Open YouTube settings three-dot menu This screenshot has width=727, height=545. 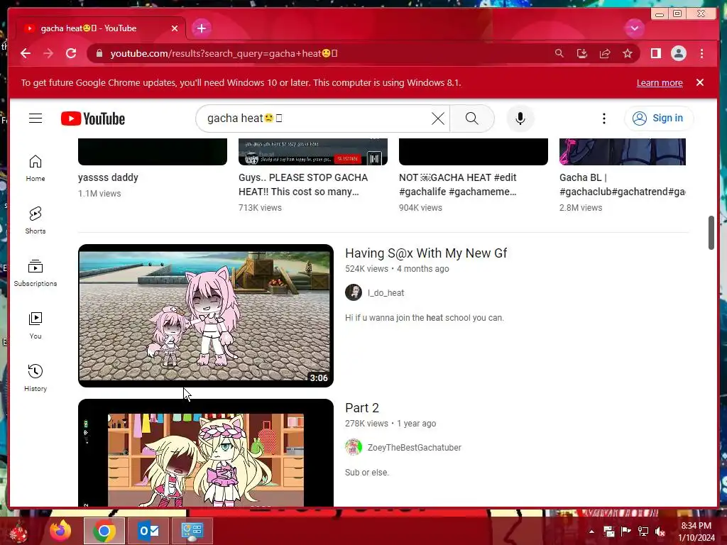(603, 119)
